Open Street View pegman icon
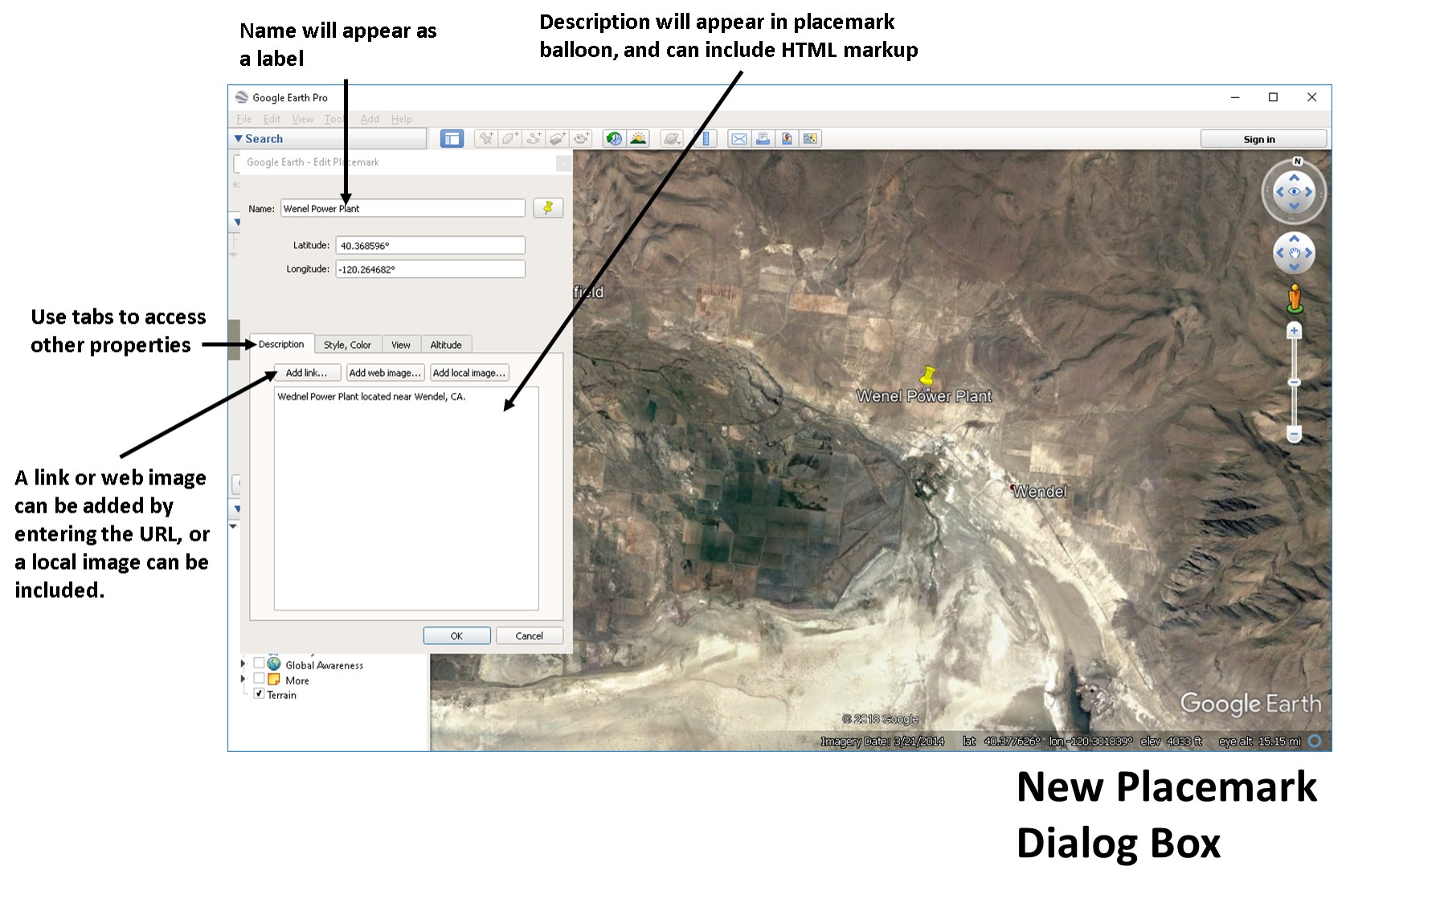Viewport: 1440px width, 899px height. 1294,299
